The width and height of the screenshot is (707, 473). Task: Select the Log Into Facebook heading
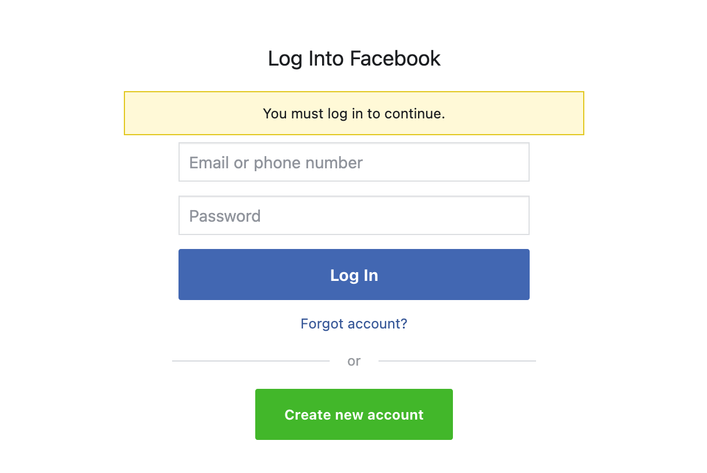(x=353, y=58)
